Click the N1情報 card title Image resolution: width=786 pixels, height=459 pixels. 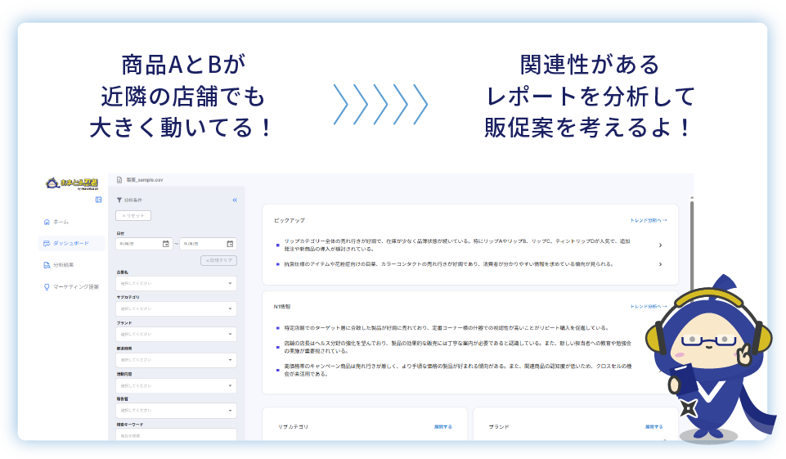tap(282, 307)
